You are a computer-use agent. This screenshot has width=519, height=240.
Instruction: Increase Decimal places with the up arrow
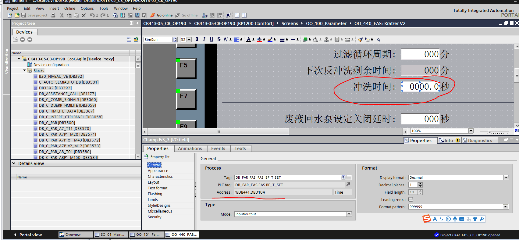(x=421, y=184)
